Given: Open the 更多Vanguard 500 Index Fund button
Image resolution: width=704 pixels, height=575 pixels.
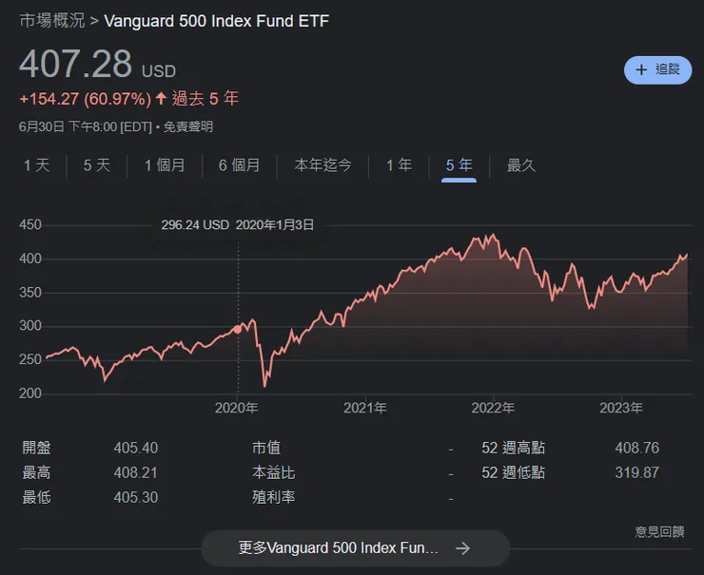Looking at the screenshot, I should click(x=355, y=548).
